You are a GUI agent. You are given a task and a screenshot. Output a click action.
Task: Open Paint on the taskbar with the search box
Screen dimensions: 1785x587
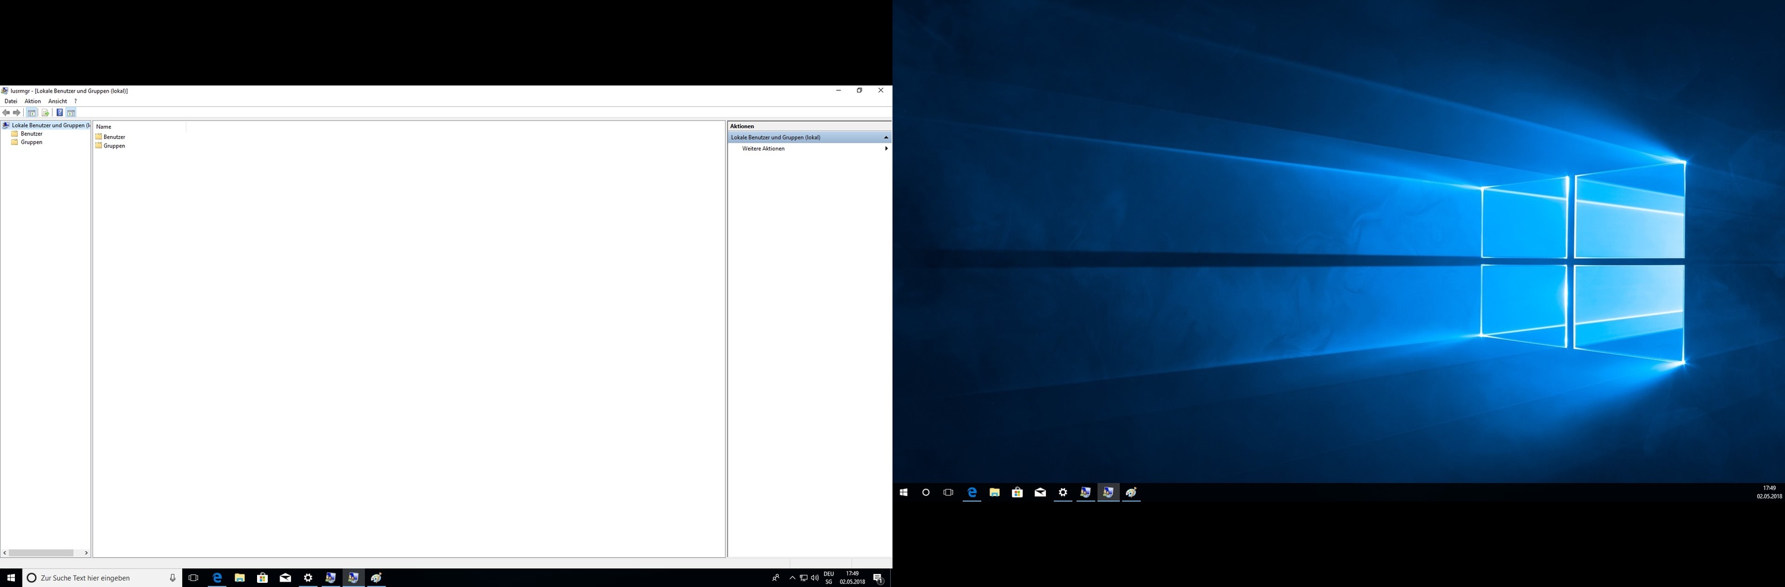[376, 578]
